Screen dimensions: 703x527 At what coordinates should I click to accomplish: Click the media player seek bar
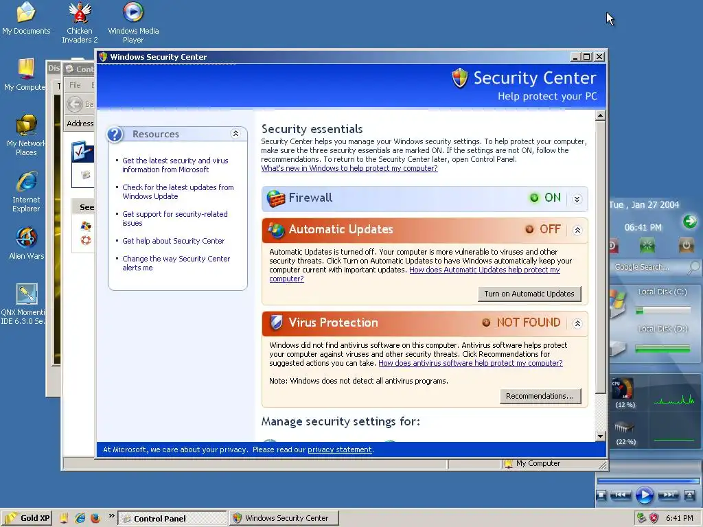tap(648, 481)
